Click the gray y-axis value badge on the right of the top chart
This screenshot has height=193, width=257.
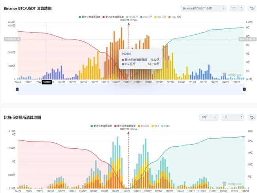(248, 39)
